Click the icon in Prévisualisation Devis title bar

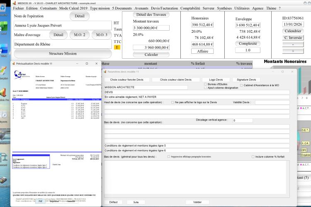point(14,64)
